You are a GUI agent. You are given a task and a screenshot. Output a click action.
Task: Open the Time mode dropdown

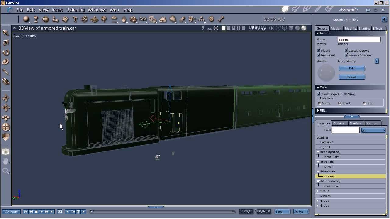282,212
